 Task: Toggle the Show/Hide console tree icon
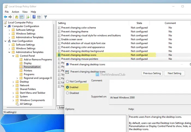(x=22, y=17)
